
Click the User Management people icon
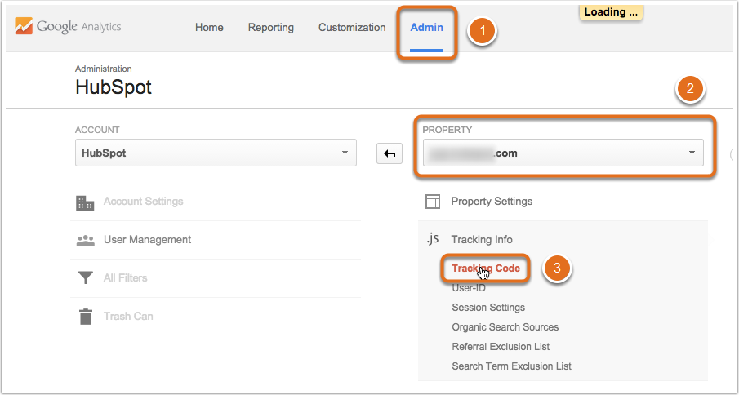point(85,241)
